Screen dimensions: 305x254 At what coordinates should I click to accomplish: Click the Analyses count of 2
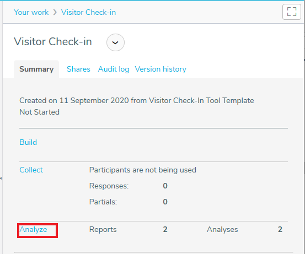[280, 230]
